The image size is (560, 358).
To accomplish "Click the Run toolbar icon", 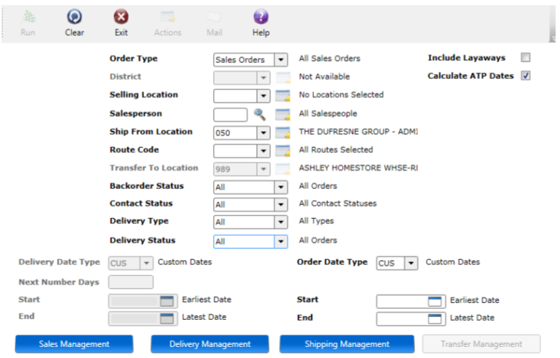I will pos(29,17).
